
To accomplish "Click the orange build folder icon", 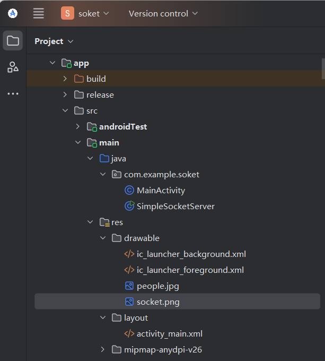I will pyautogui.click(x=79, y=79).
